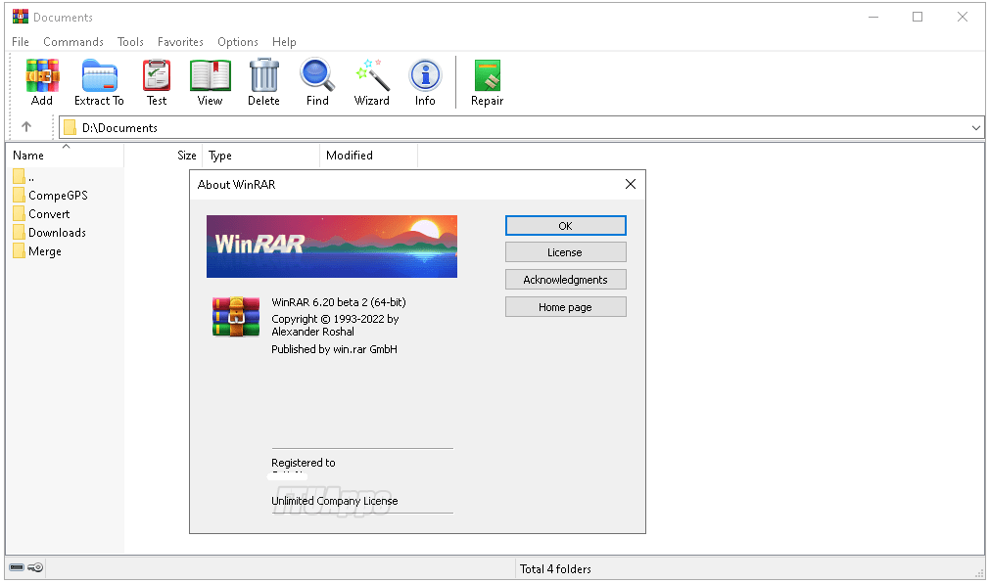Expand the address path dropdown
The height and width of the screenshot is (583, 989).
[x=975, y=128]
